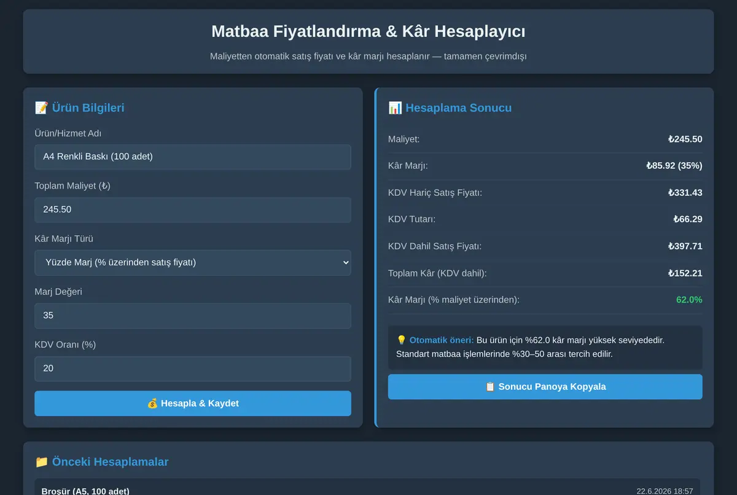Click the Toplam Kâr (KDV dahil) label

coord(437,273)
